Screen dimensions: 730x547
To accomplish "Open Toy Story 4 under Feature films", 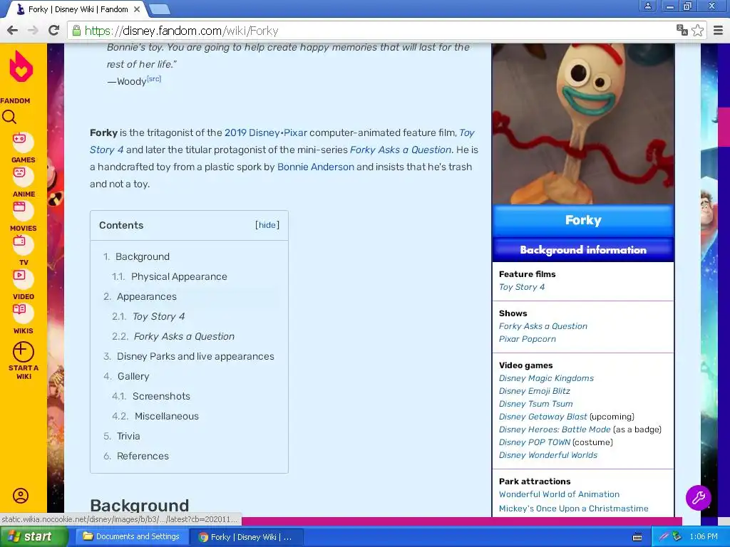I will point(521,287).
